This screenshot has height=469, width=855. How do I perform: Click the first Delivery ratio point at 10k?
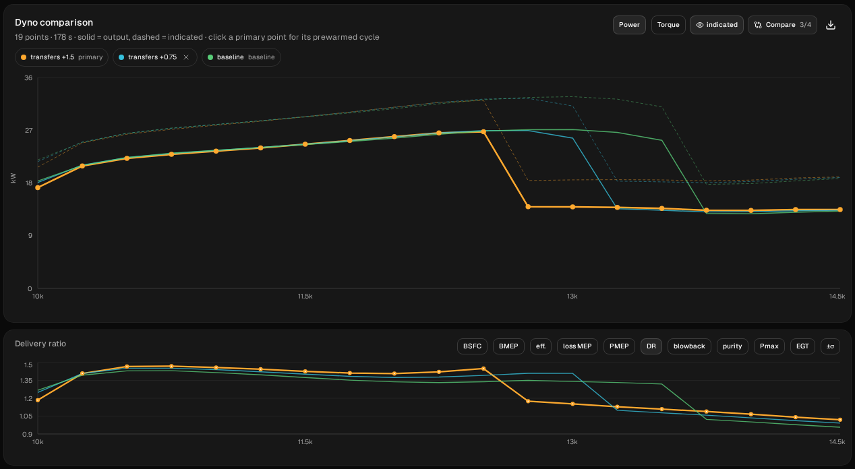pos(38,400)
